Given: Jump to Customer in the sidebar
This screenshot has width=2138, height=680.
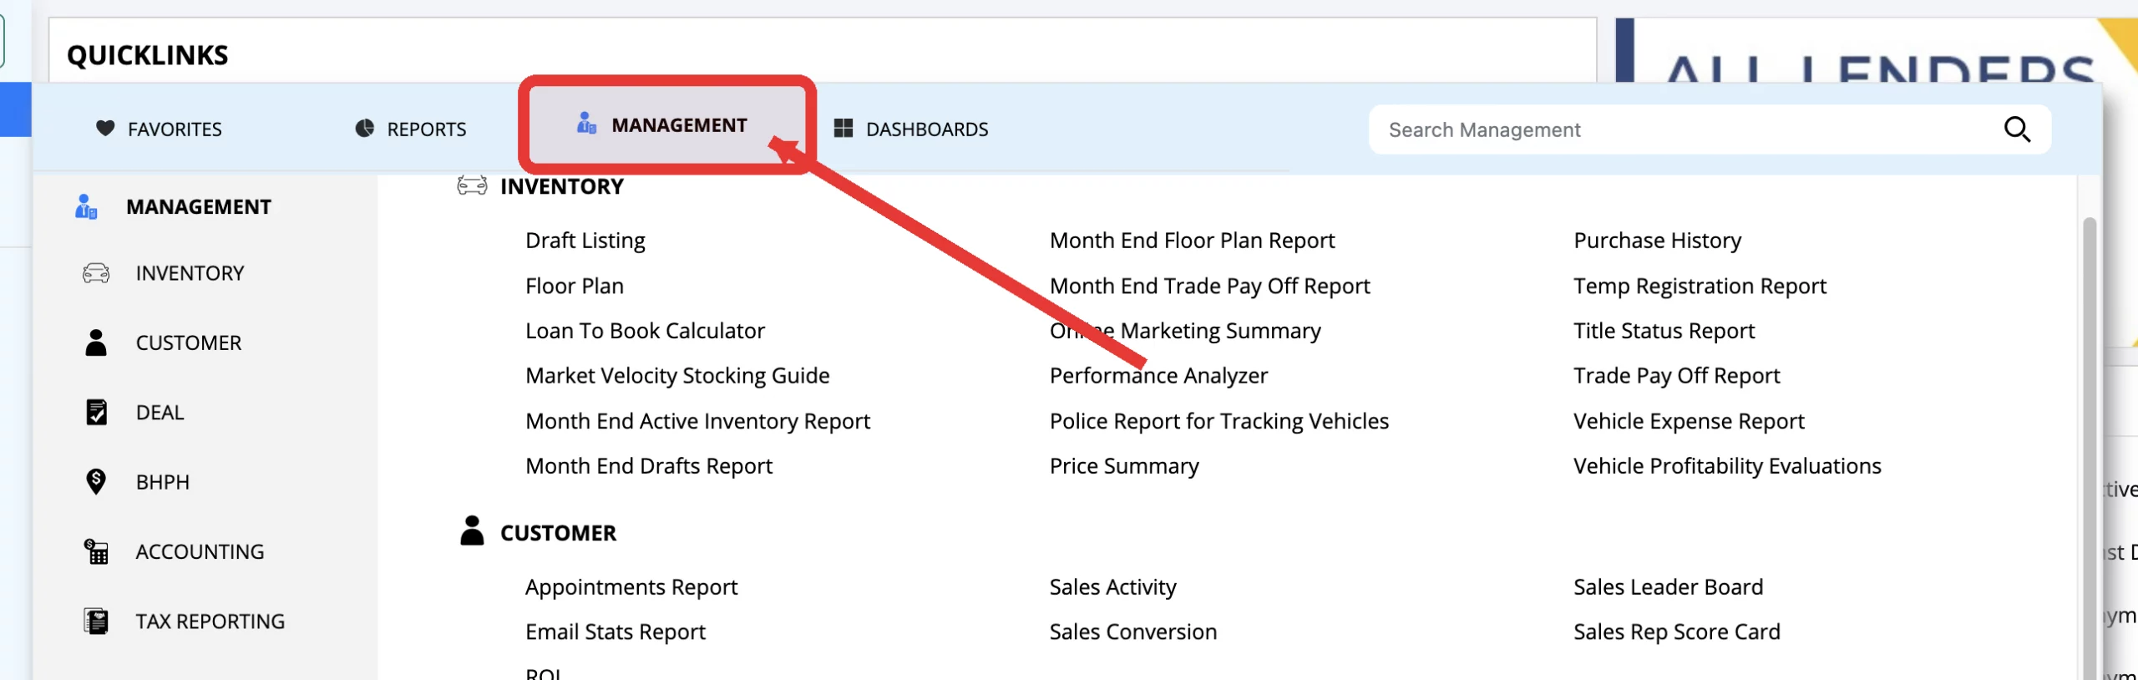Looking at the screenshot, I should tap(189, 343).
